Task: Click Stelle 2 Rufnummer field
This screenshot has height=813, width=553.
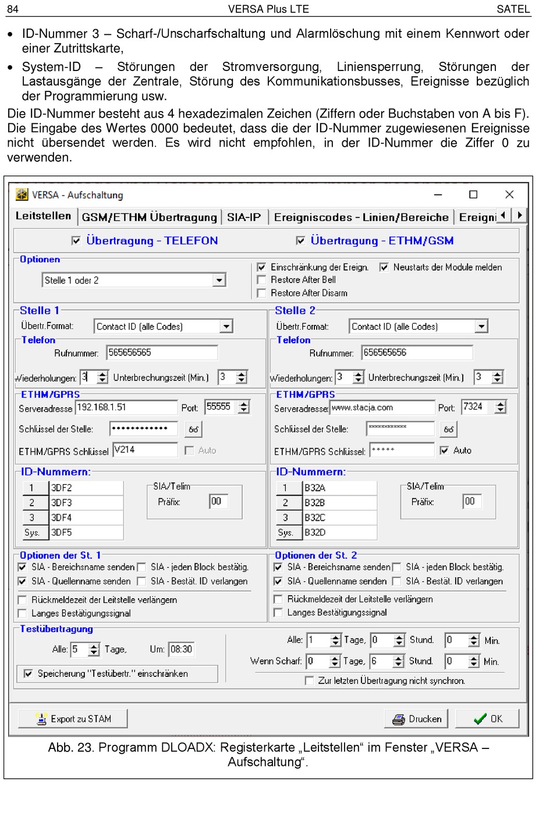Action: [417, 353]
